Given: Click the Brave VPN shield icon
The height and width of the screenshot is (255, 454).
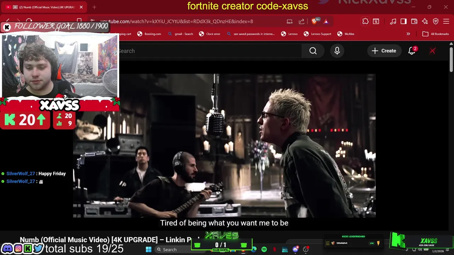Looking at the screenshot, I should [436, 21].
